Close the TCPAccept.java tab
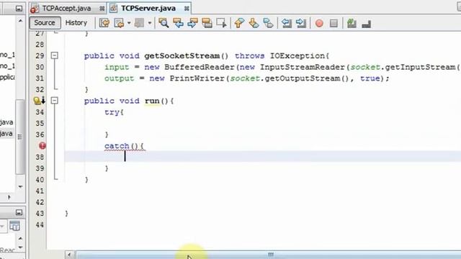Image resolution: width=461 pixels, height=259 pixels. click(x=102, y=9)
